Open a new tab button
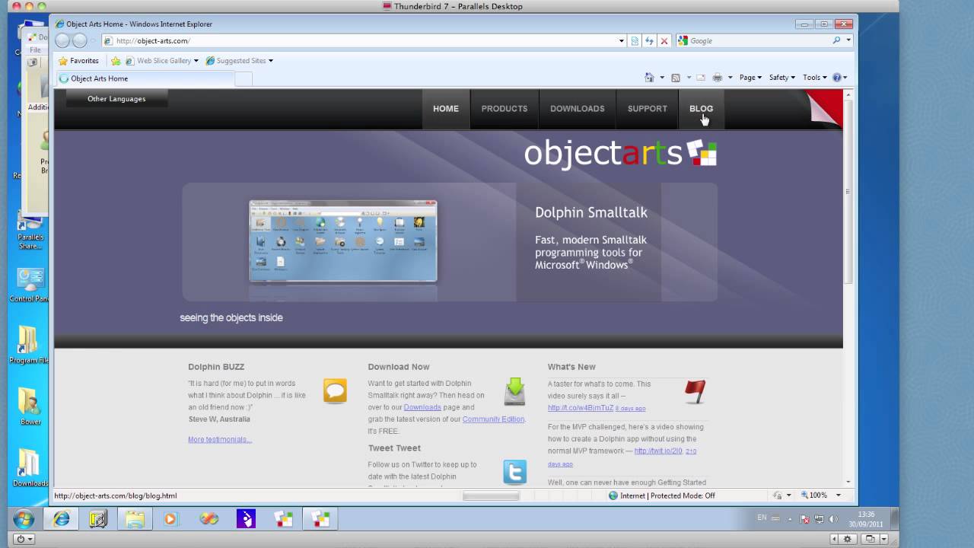Image resolution: width=974 pixels, height=548 pixels. (243, 78)
